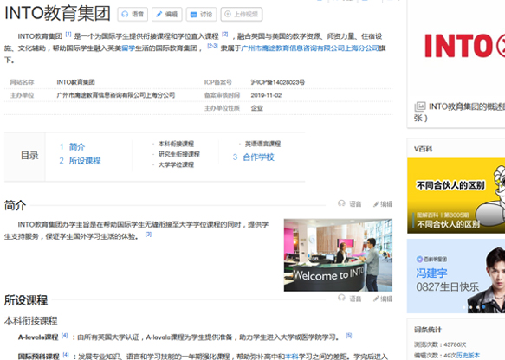Open reference [3] after 学习生活的体验
Viewport: 505px width, 360px height.
[148, 235]
